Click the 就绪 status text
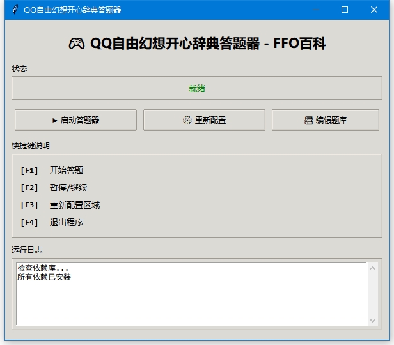Screen dimensions: 394x345 [197, 88]
